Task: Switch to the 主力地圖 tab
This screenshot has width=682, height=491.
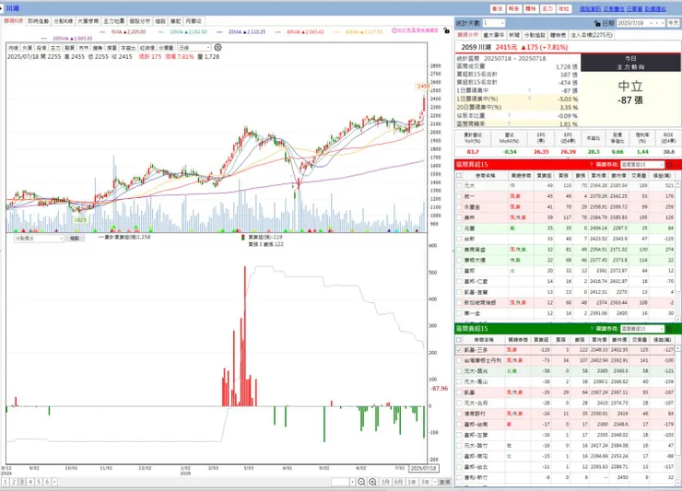Action: [x=114, y=21]
